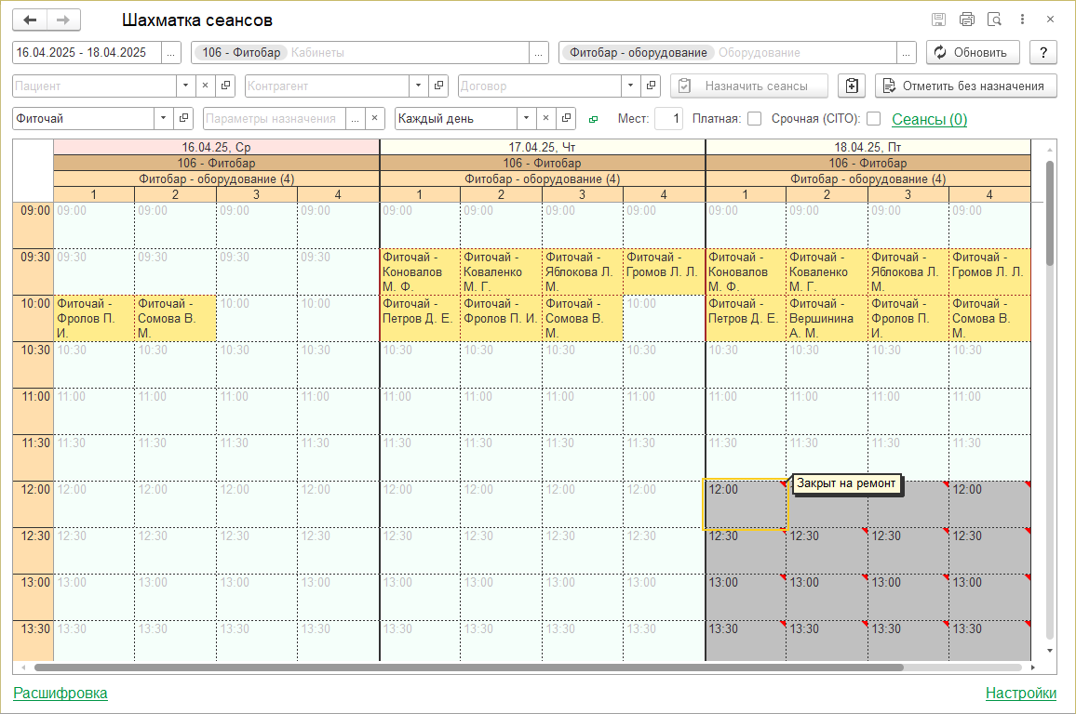Clear the Пациент field with X
The height and width of the screenshot is (714, 1076).
coord(205,86)
